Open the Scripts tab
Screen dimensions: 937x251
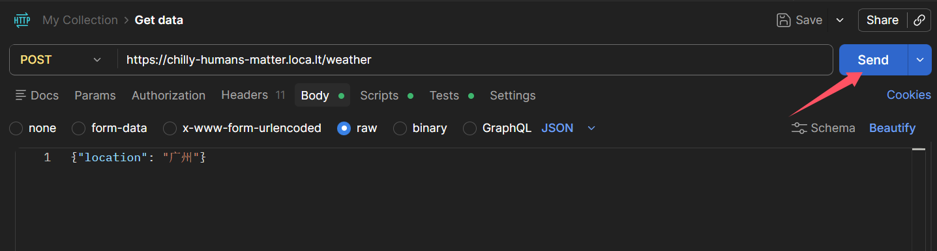point(387,96)
